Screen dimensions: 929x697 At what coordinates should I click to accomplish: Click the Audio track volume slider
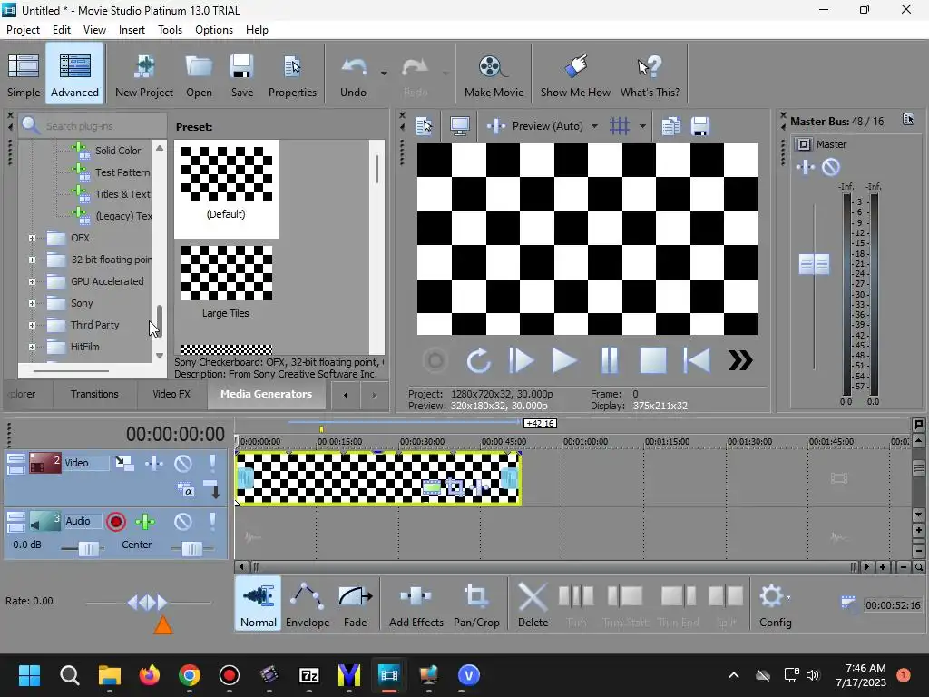click(89, 549)
